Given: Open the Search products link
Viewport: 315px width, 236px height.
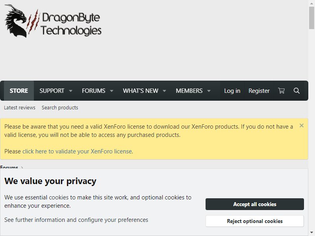Looking at the screenshot, I should click(x=60, y=107).
